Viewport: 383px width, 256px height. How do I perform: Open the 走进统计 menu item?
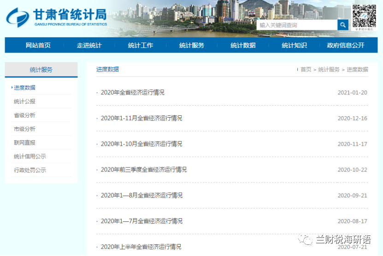[89, 45]
